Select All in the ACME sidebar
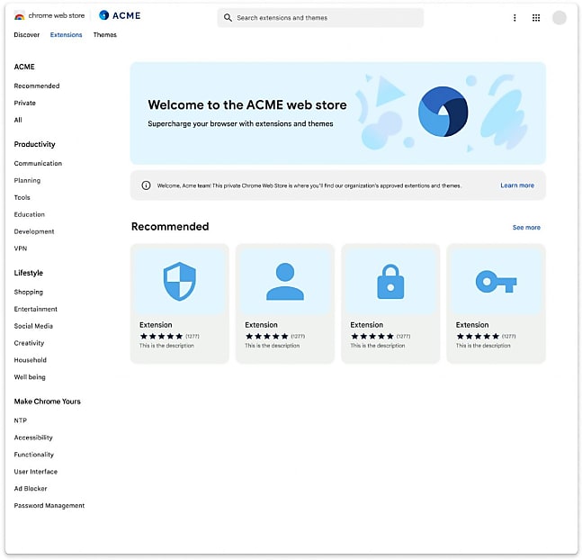Image resolution: width=582 pixels, height=560 pixels. click(x=18, y=120)
